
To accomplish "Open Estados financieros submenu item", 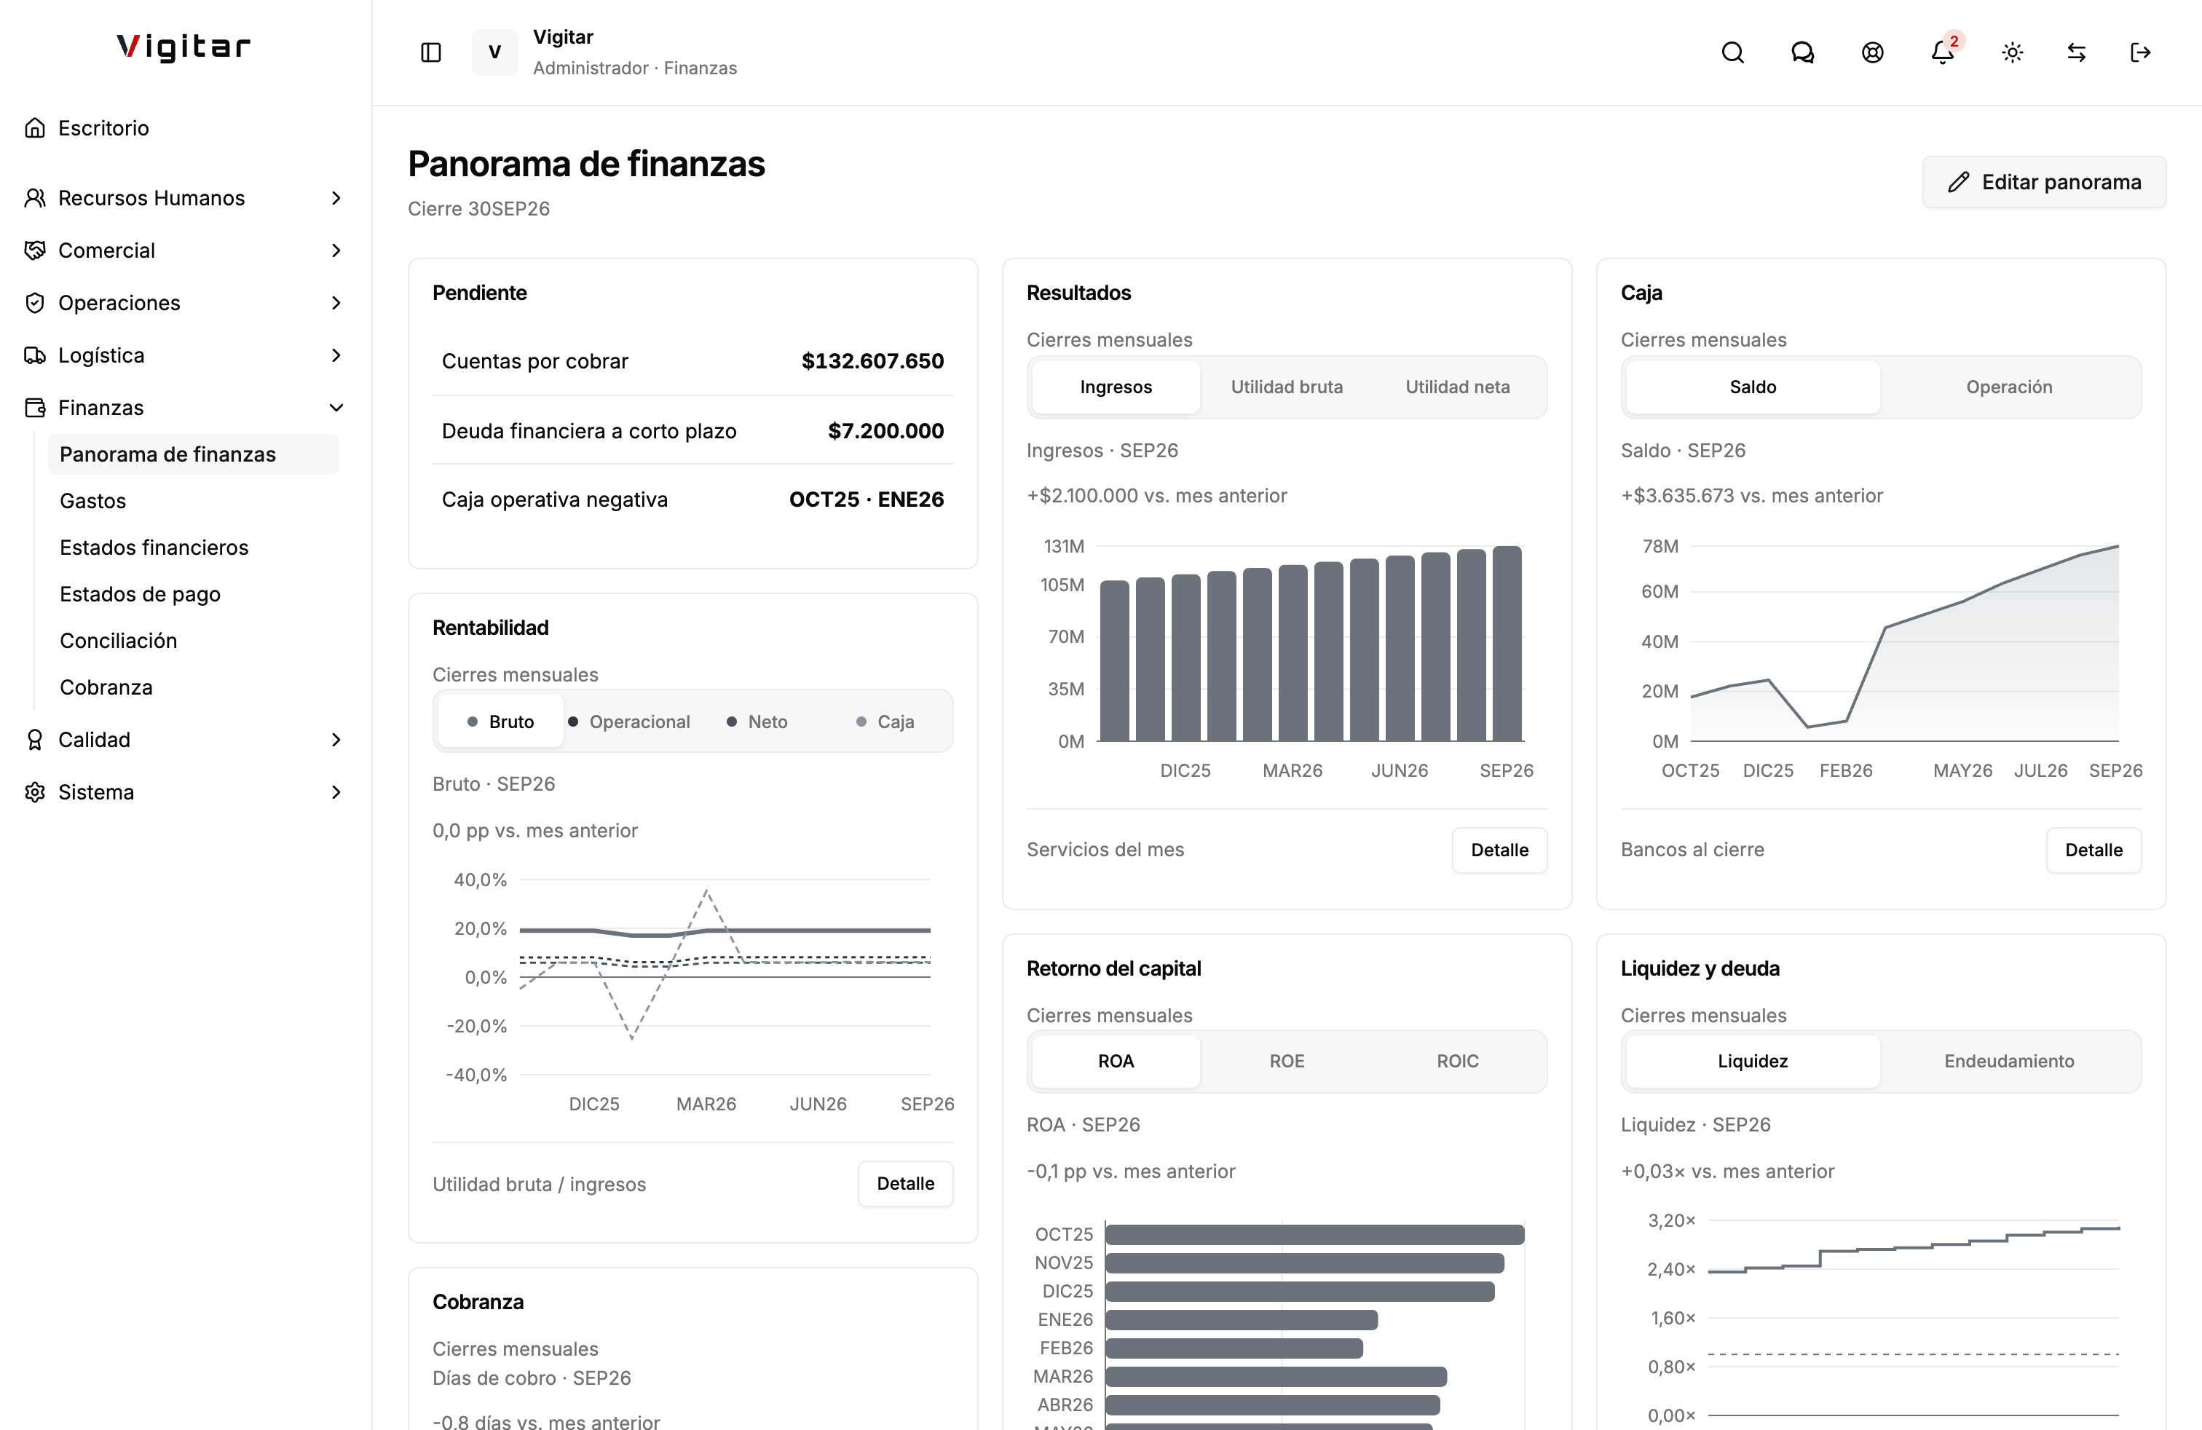I will (x=154, y=548).
